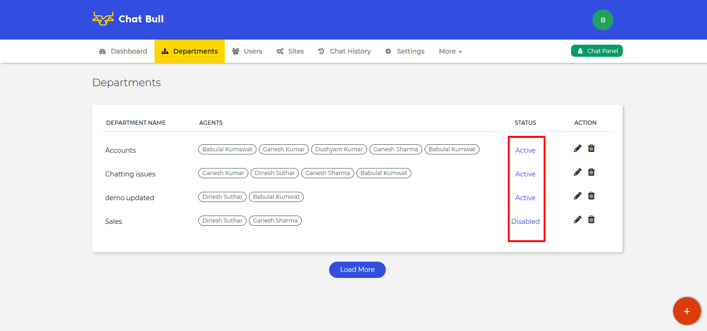Click the Departments page heading
Screen dimensions: 707x331
127,83
